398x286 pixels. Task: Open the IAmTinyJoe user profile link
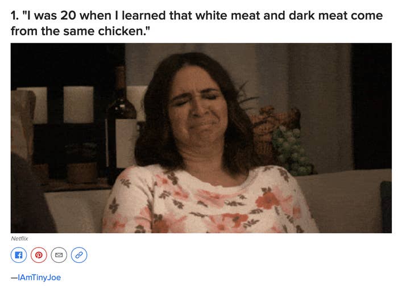(39, 277)
